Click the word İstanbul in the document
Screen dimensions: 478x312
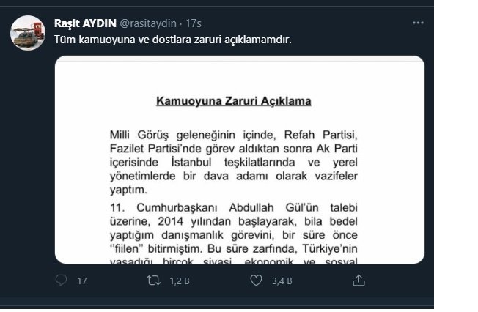click(x=191, y=162)
